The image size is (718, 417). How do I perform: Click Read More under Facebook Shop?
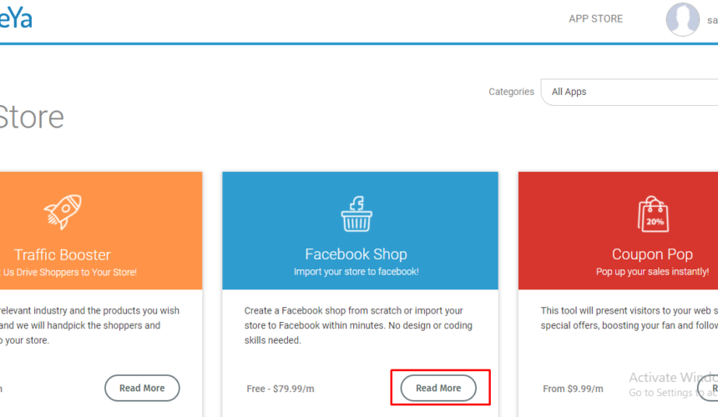438,388
